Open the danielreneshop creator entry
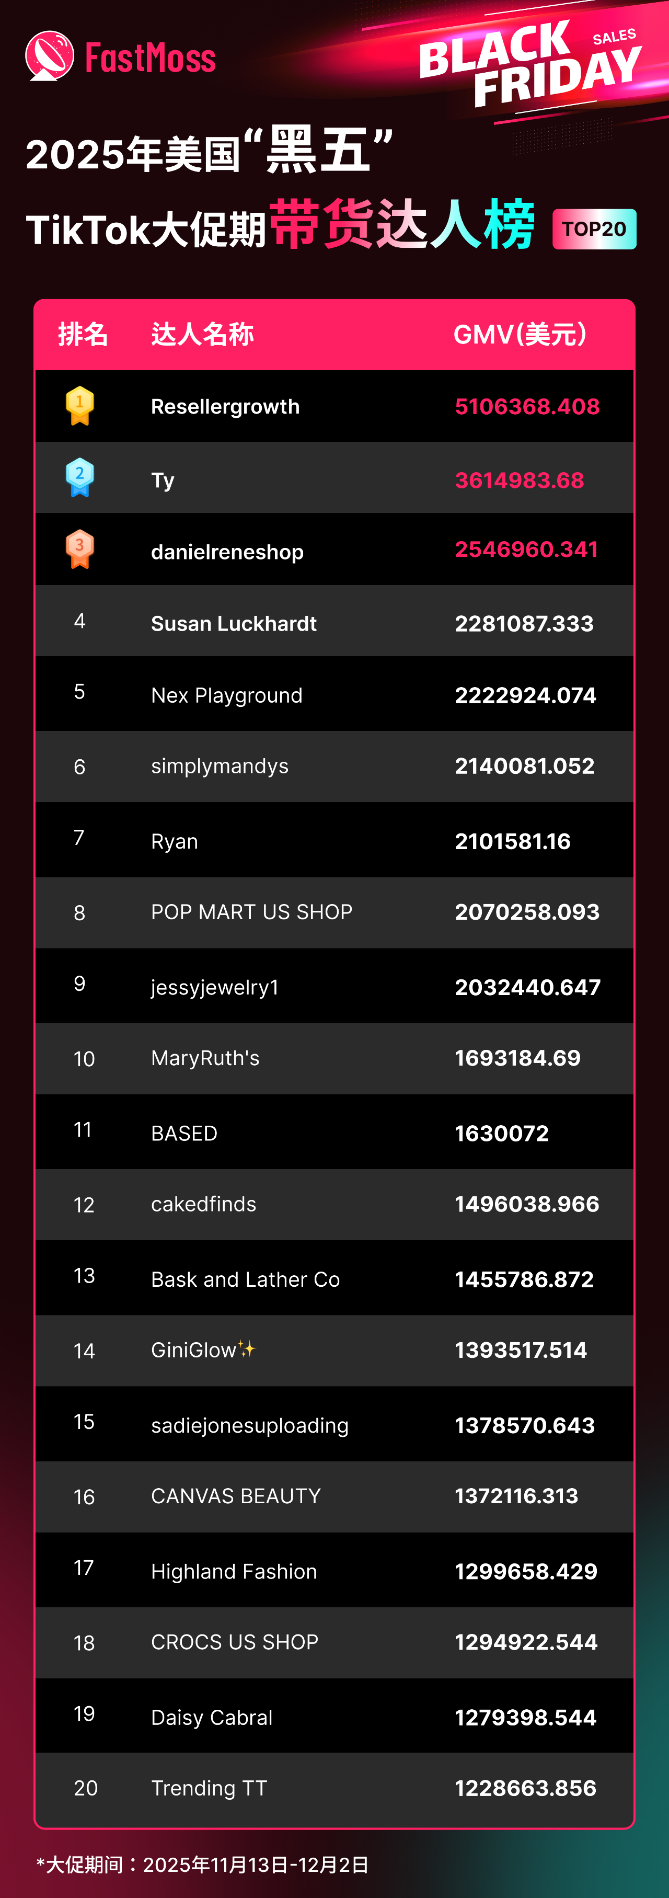The height and width of the screenshot is (1898, 669). click(x=227, y=552)
